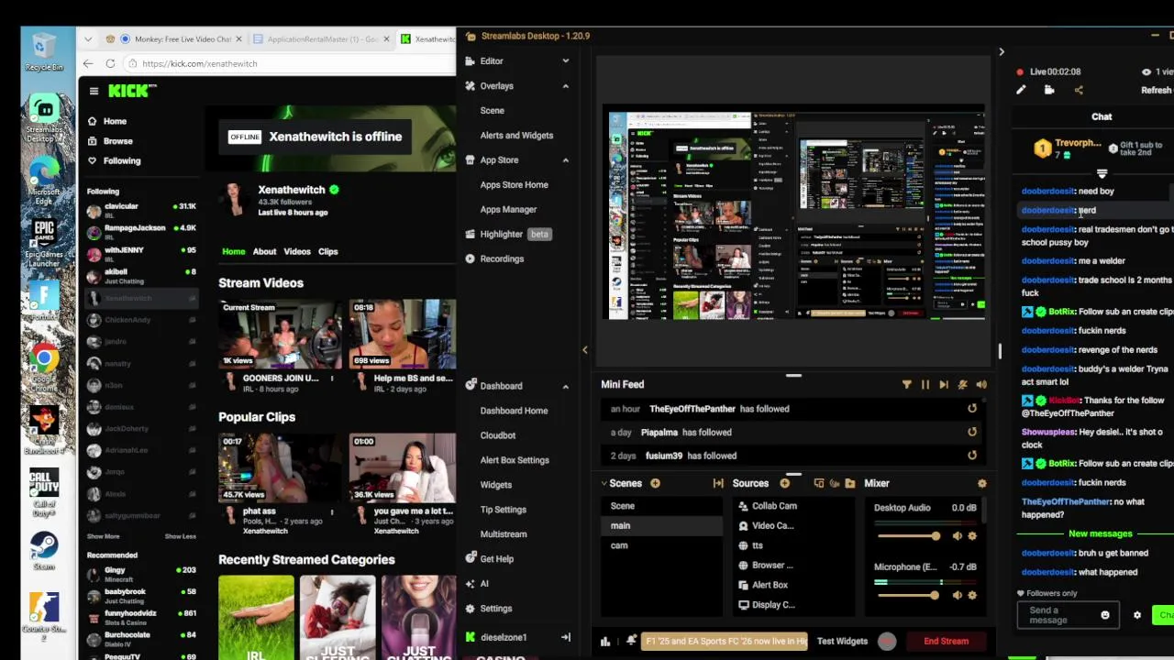
Task: Click the End Stream button
Action: [x=946, y=642]
